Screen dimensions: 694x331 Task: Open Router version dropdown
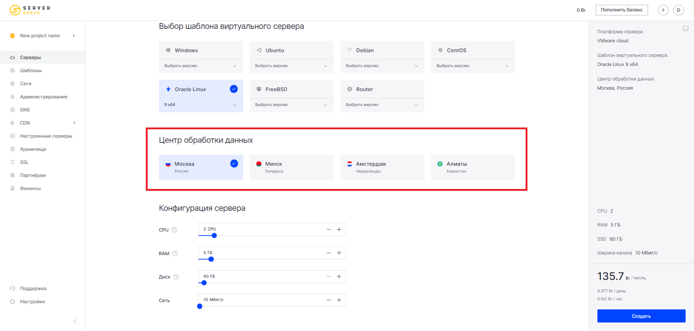pyautogui.click(x=382, y=105)
